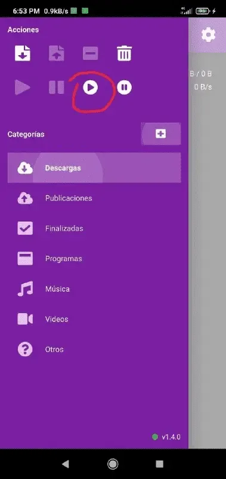The height and width of the screenshot is (479, 226).
Task: Tap the Android back navigation button
Action: (x=66, y=465)
